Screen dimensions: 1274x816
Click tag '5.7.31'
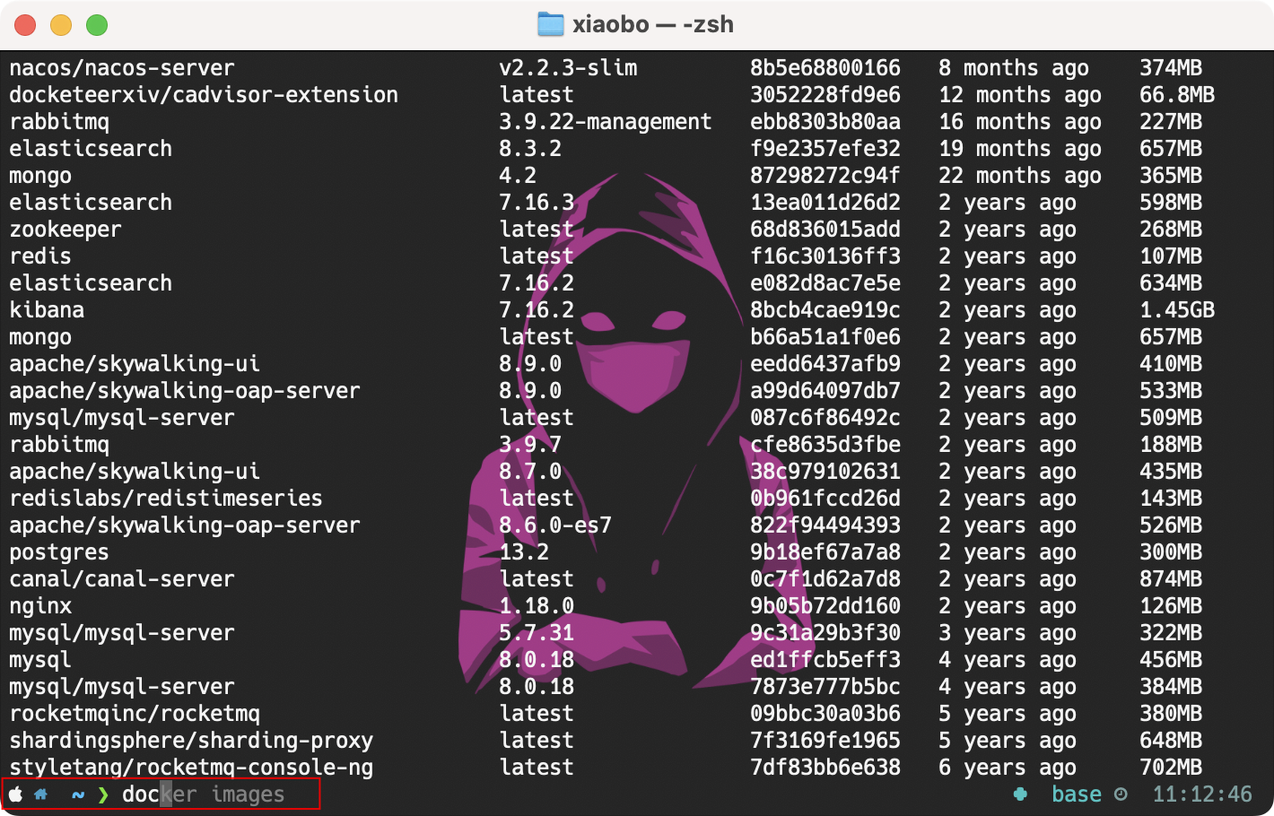pos(537,633)
